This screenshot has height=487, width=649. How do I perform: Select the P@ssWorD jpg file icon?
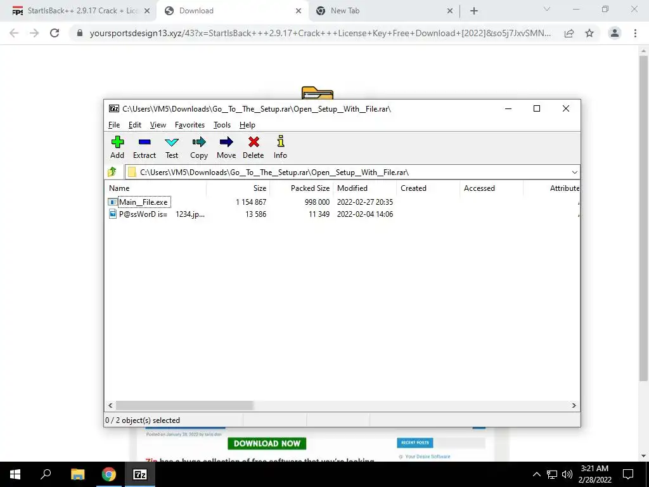[113, 214]
